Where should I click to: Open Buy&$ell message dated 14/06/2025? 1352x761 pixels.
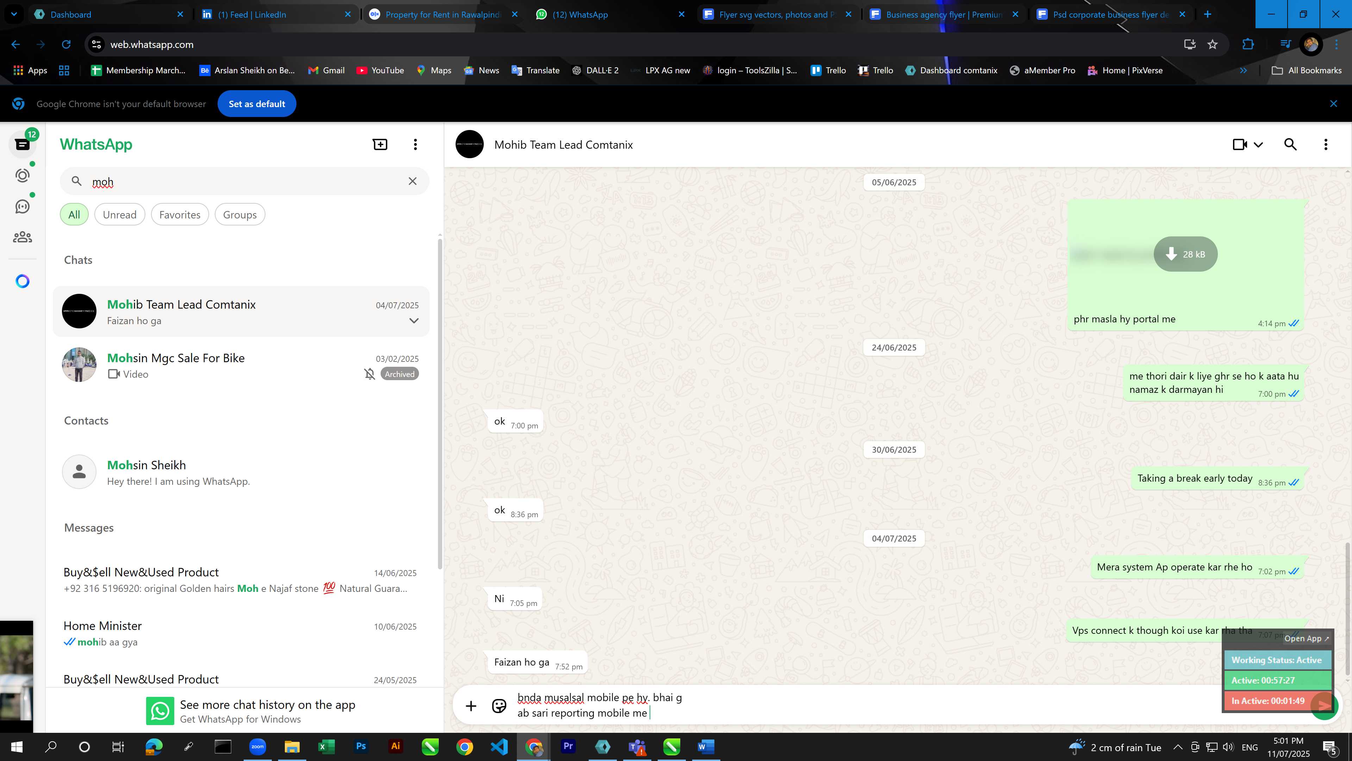pos(240,580)
